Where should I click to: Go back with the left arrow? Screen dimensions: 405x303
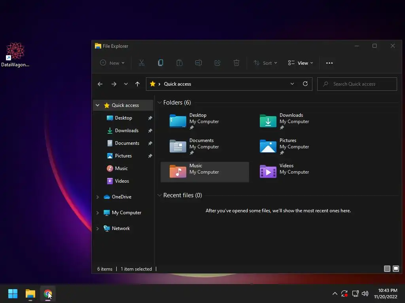[100, 84]
